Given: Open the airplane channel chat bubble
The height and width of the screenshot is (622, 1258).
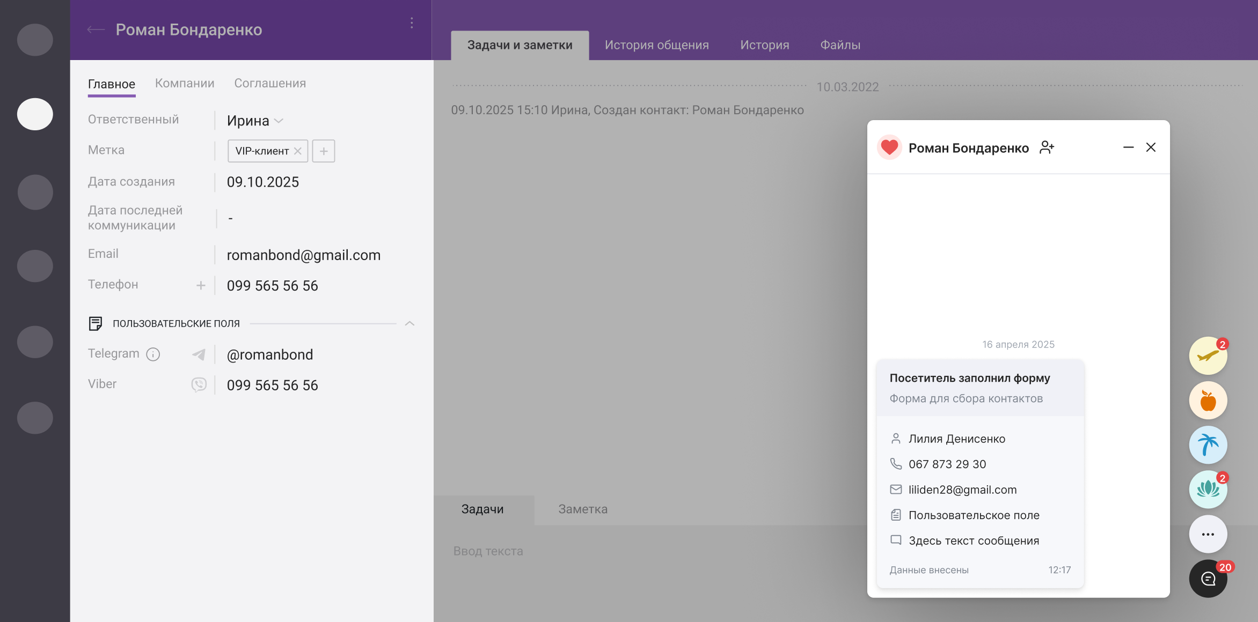Looking at the screenshot, I should pyautogui.click(x=1208, y=356).
